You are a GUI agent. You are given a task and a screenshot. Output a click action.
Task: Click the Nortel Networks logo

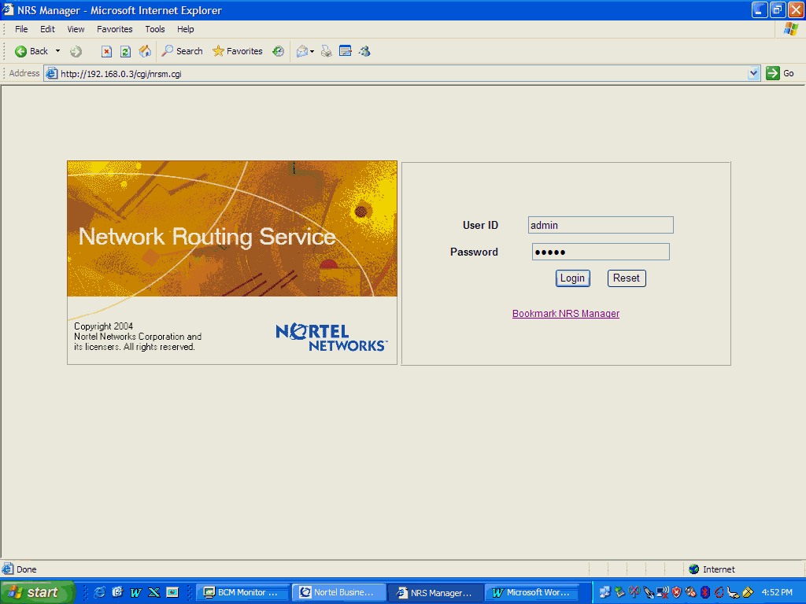pos(331,337)
